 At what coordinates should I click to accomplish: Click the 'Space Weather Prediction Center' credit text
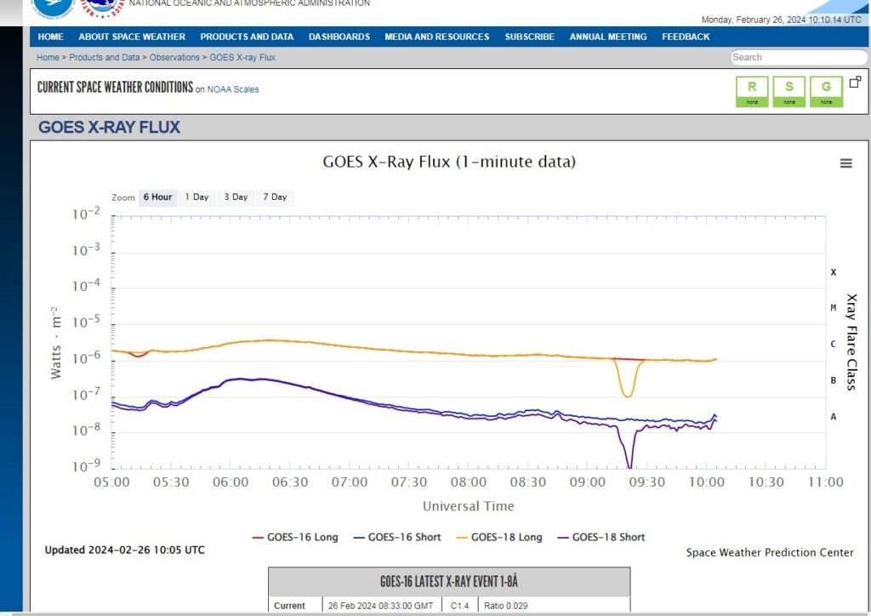click(769, 552)
